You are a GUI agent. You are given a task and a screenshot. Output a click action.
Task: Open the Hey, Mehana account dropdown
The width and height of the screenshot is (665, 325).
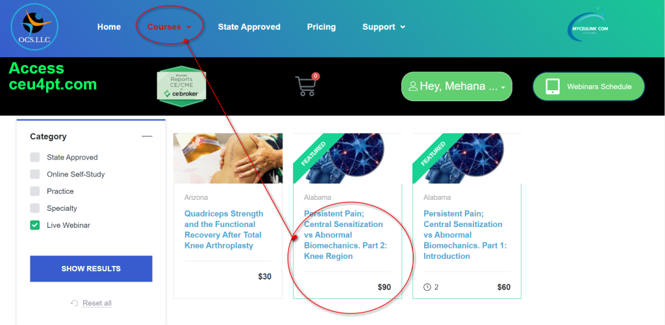coord(457,86)
